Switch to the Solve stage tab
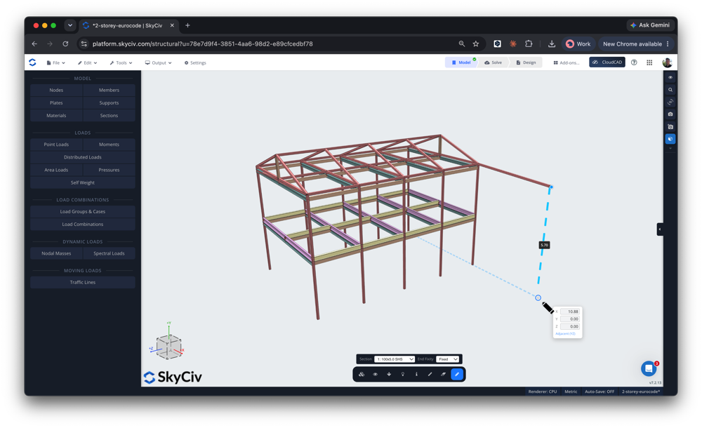The image size is (702, 428). [x=494, y=62]
